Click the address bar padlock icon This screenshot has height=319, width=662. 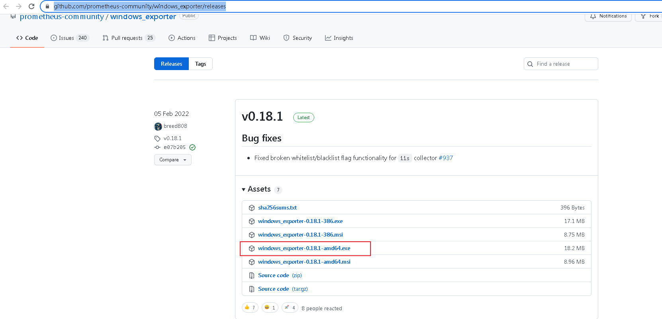coord(47,6)
